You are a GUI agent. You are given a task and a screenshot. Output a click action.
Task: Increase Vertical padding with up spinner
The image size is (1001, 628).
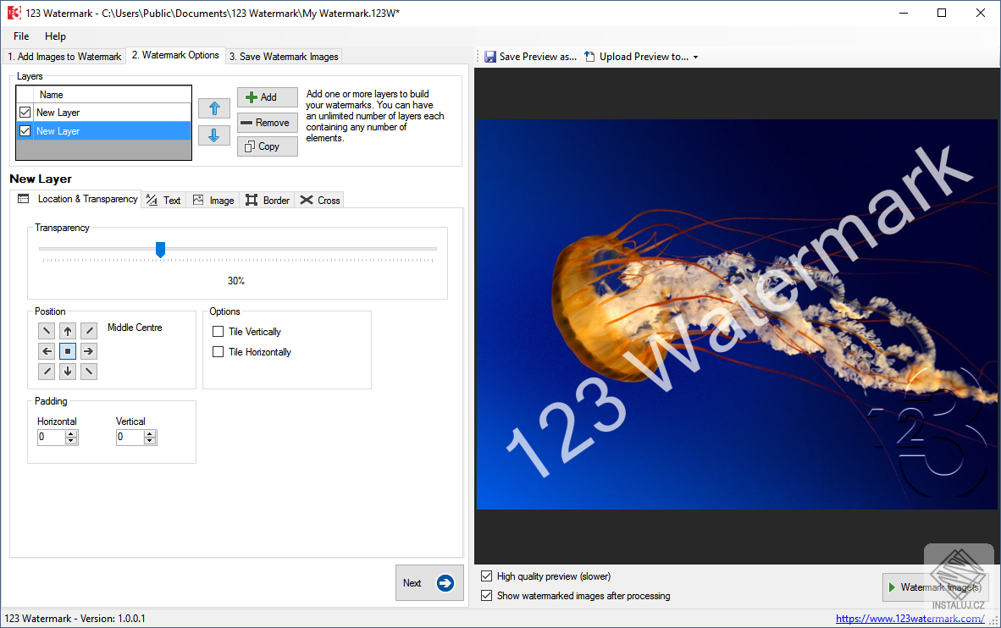click(x=150, y=434)
